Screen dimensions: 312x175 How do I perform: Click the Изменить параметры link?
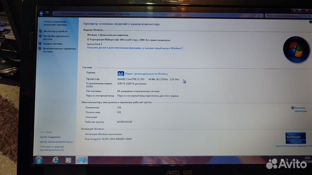point(300,109)
